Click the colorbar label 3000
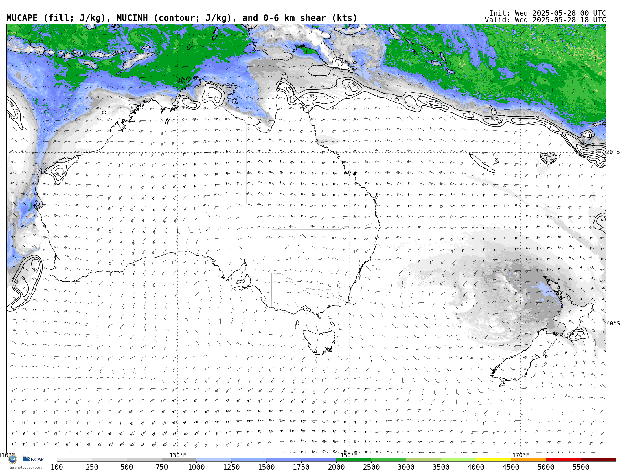625x471 pixels. tap(406, 467)
